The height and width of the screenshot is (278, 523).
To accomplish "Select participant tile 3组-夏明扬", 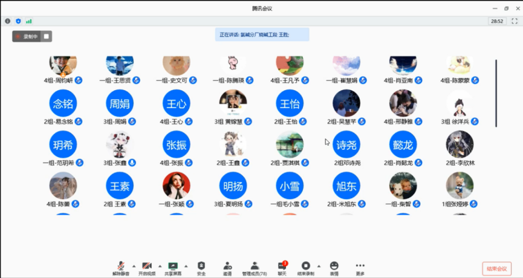I will 233,186.
